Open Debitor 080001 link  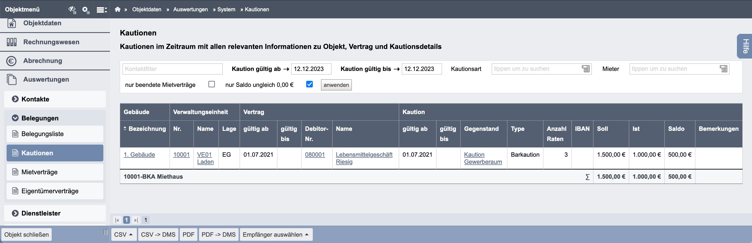(315, 155)
